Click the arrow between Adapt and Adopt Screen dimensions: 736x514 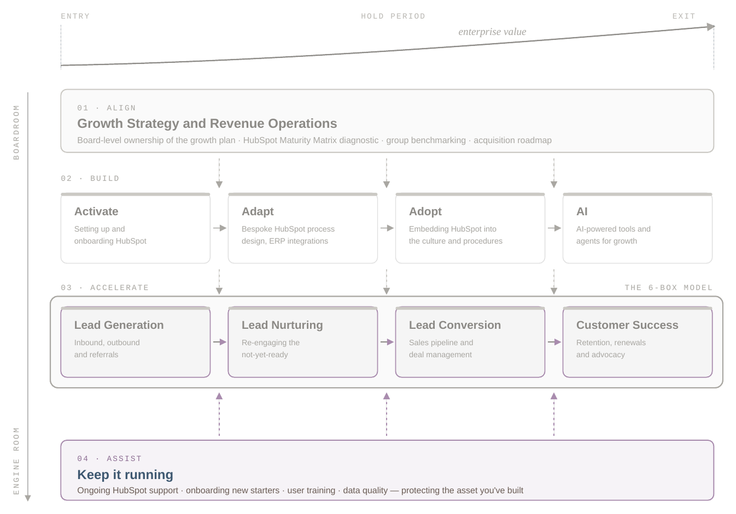(387, 228)
